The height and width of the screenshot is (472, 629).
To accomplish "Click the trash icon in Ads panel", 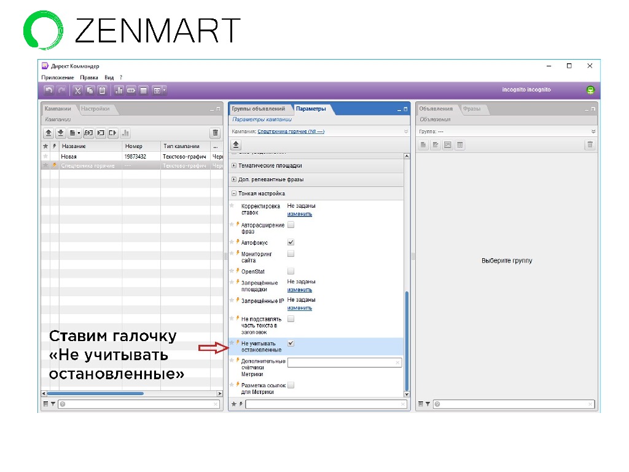I will pyautogui.click(x=590, y=145).
